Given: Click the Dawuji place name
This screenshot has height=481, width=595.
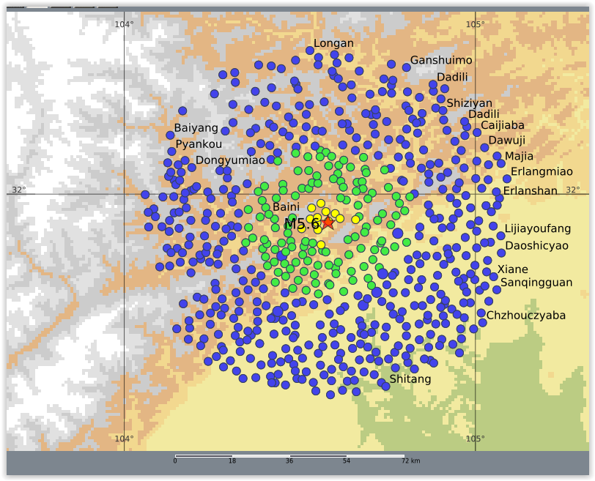Looking at the screenshot, I should [506, 141].
